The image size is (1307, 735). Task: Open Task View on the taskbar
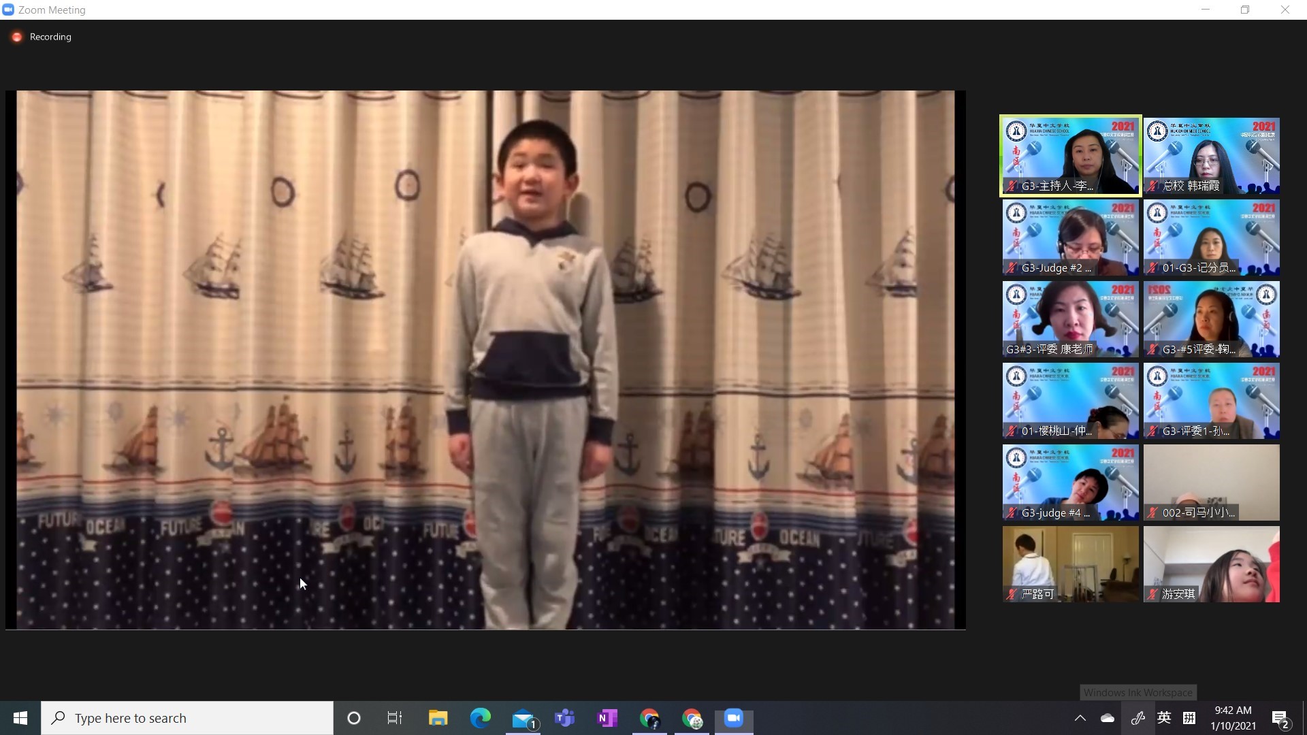click(395, 718)
